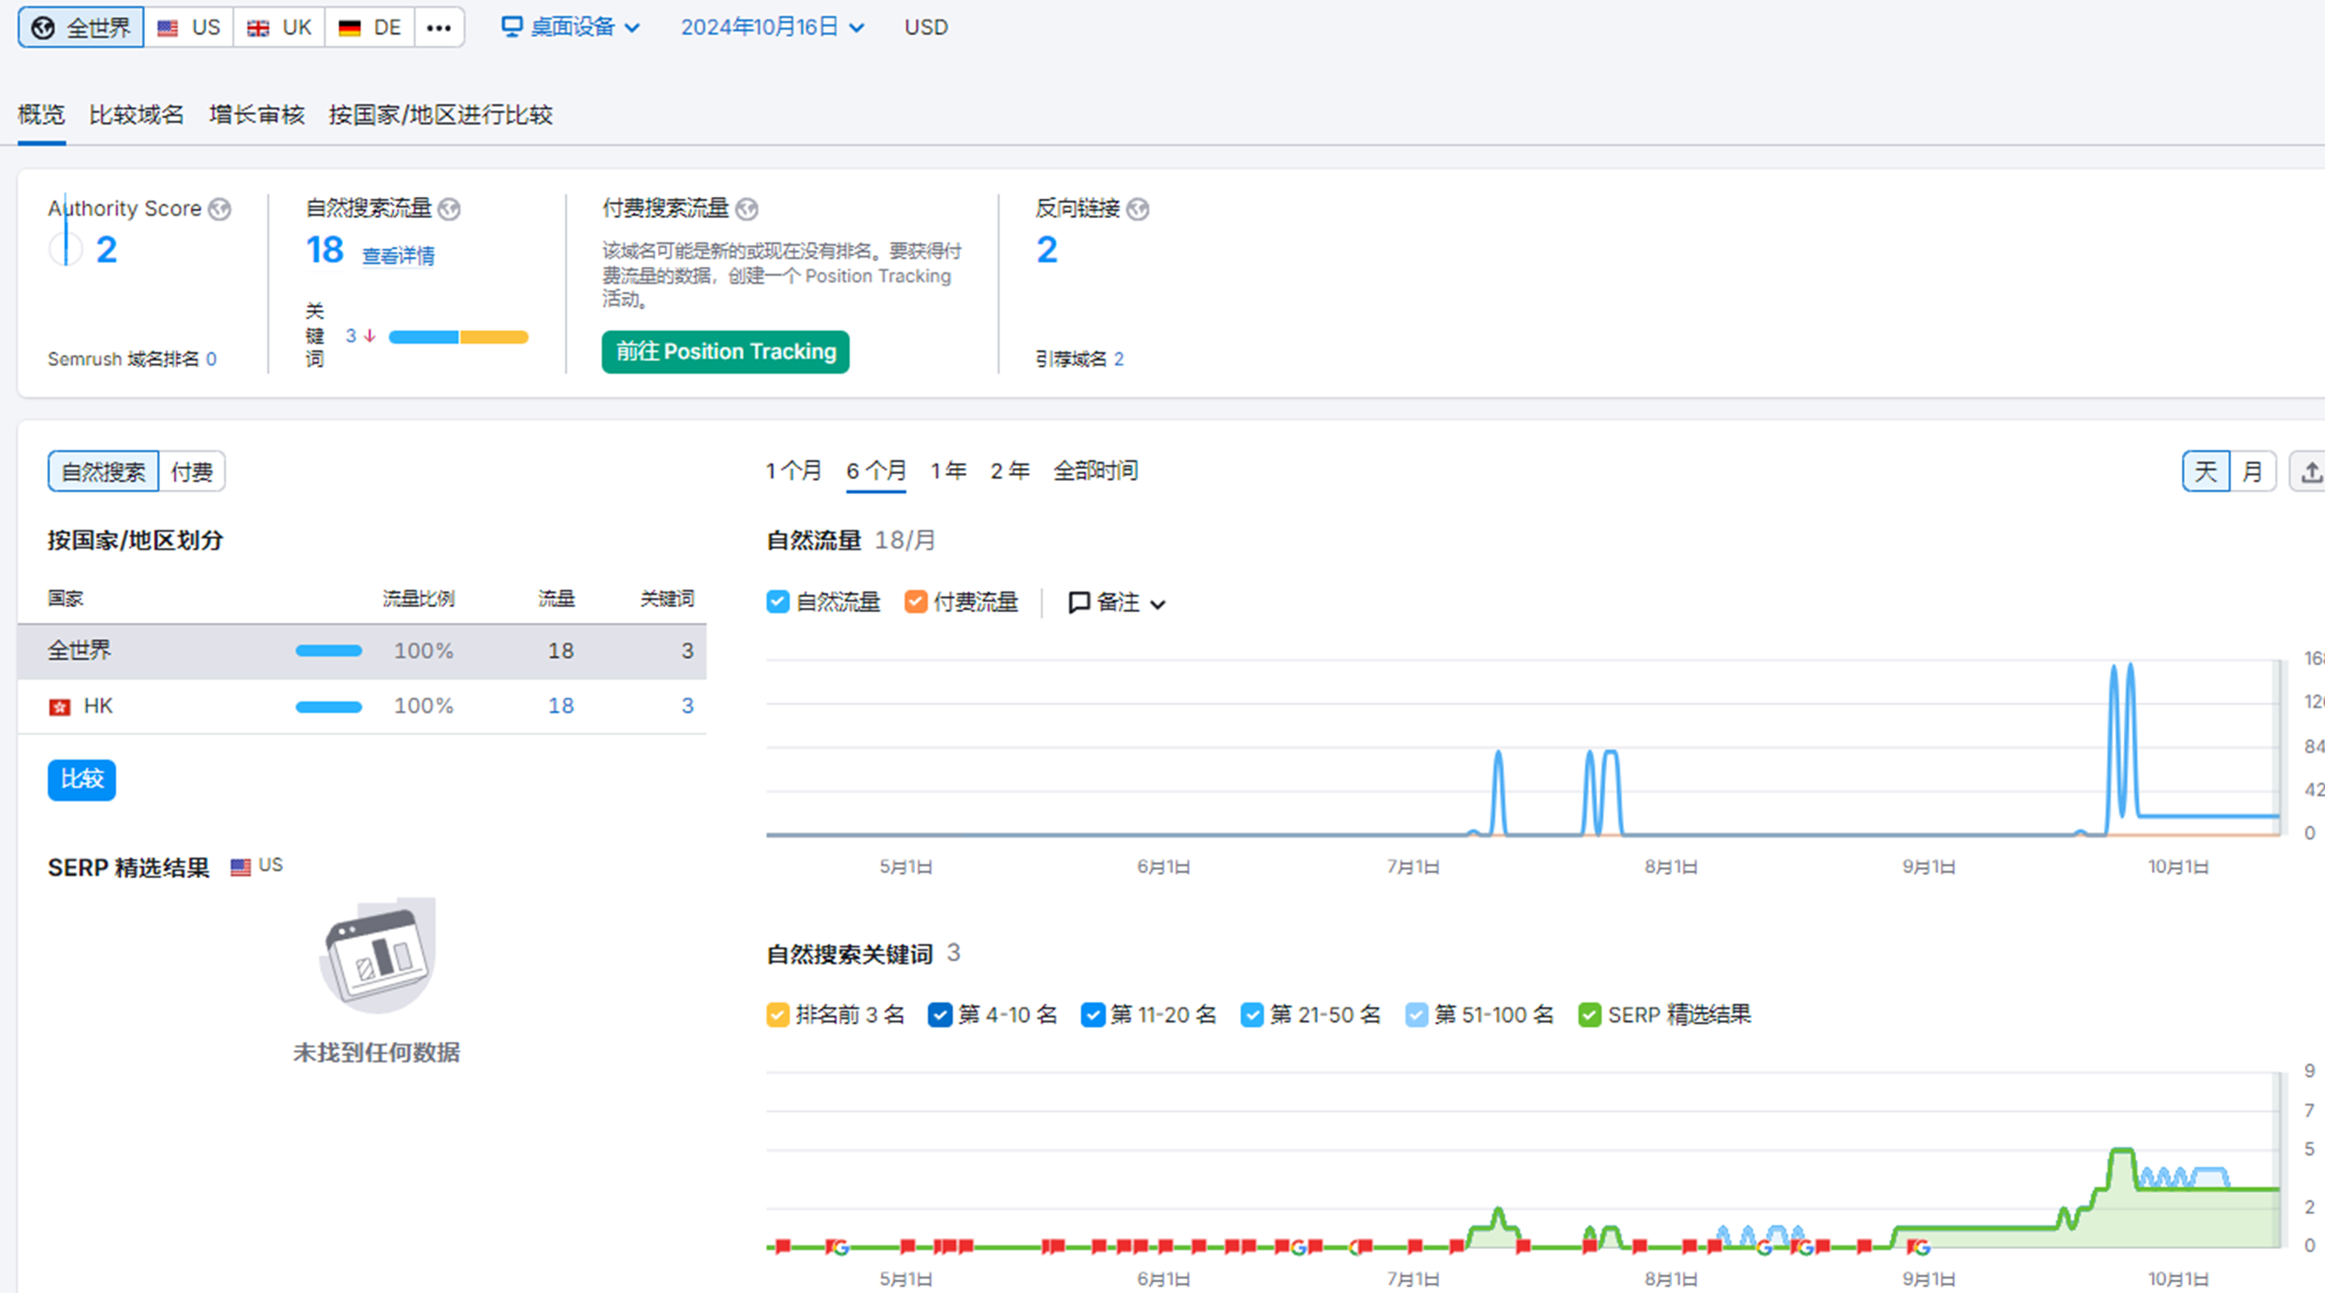The height and width of the screenshot is (1293, 2325).
Task: Click the 前往 Position Tracking button
Action: tap(725, 352)
